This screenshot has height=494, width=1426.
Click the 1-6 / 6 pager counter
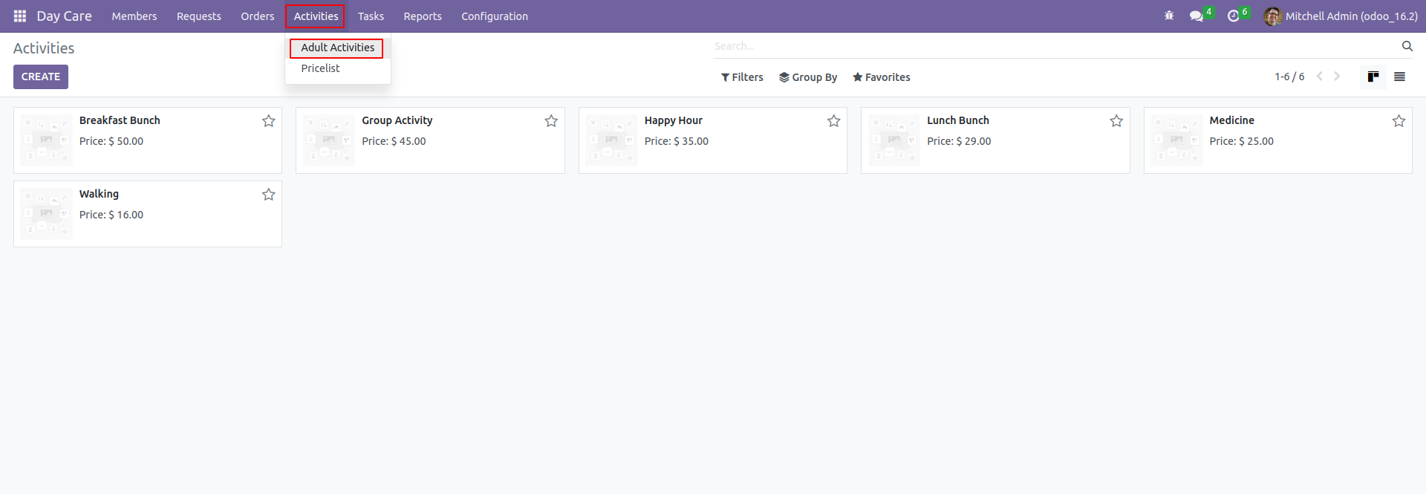pos(1289,77)
